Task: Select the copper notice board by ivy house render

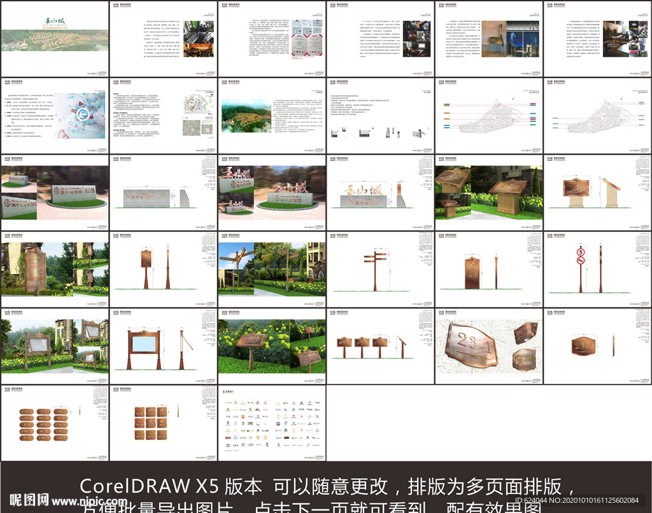Action: [55, 269]
